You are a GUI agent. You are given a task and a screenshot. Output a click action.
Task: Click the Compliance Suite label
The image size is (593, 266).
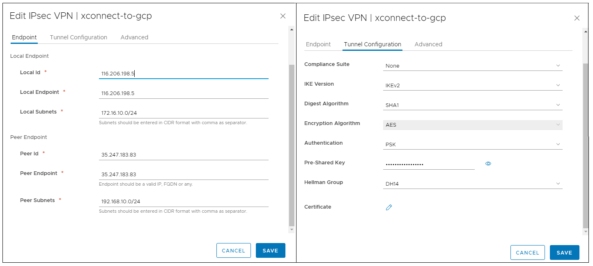coord(327,64)
